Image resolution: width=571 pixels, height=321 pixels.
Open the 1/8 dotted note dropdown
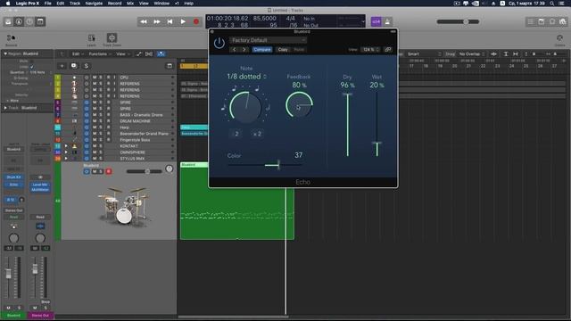click(x=246, y=77)
